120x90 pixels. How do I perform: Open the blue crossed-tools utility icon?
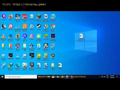(10, 36)
